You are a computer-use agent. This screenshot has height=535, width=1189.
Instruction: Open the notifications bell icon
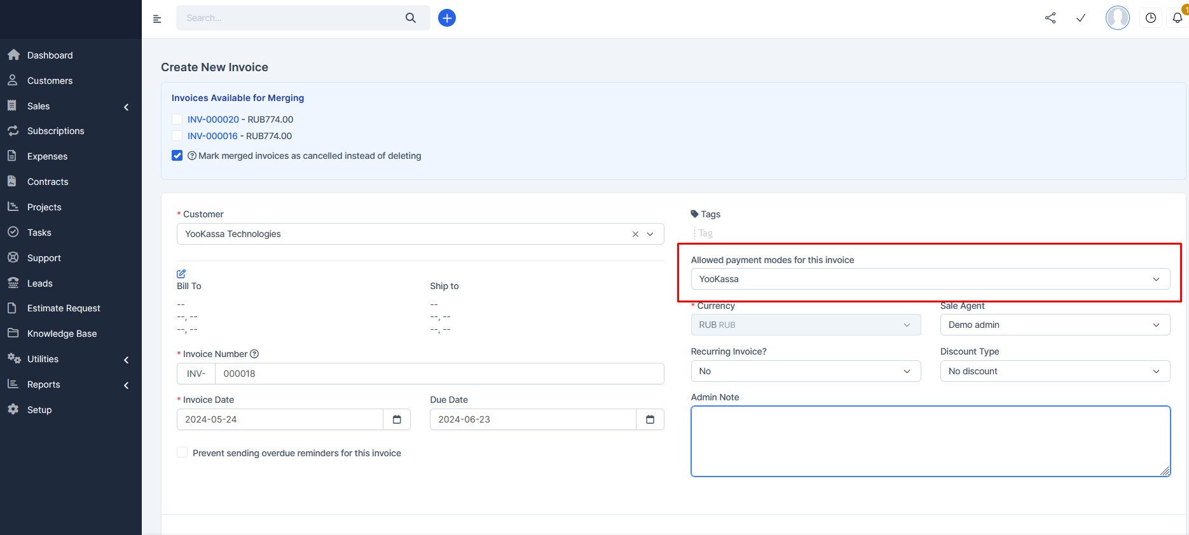point(1178,18)
